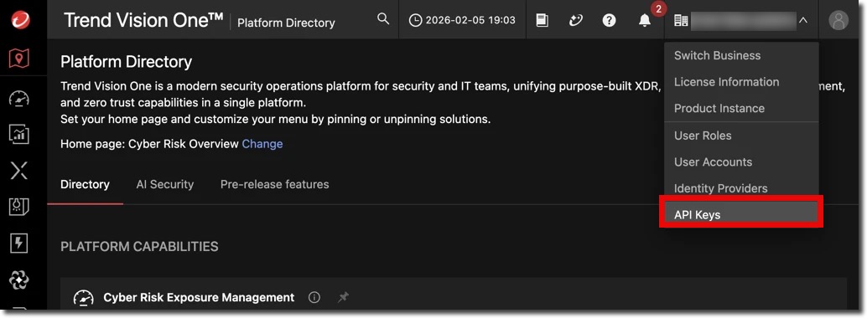
Task: Click the PLATFORM CAPABILITIES section label
Action: (139, 246)
